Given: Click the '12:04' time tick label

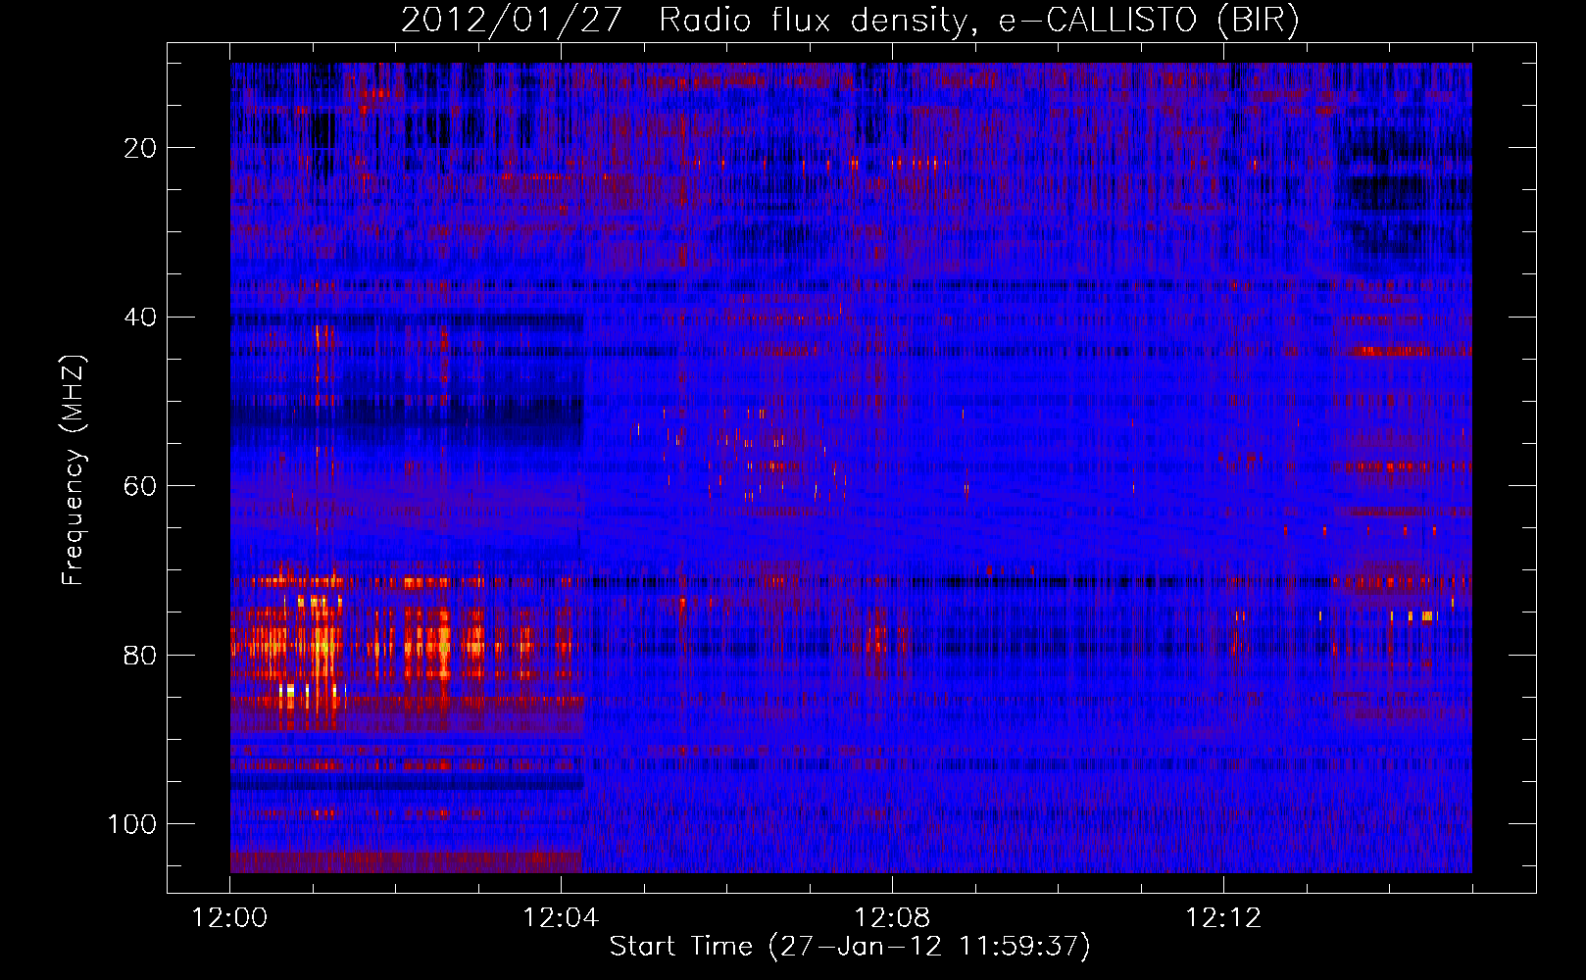Looking at the screenshot, I should 561,918.
